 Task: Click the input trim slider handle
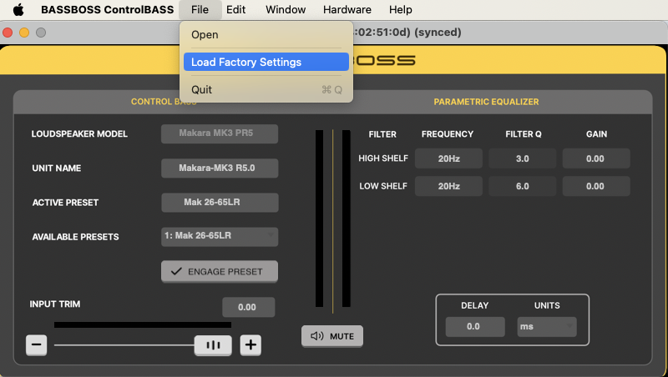(213, 344)
